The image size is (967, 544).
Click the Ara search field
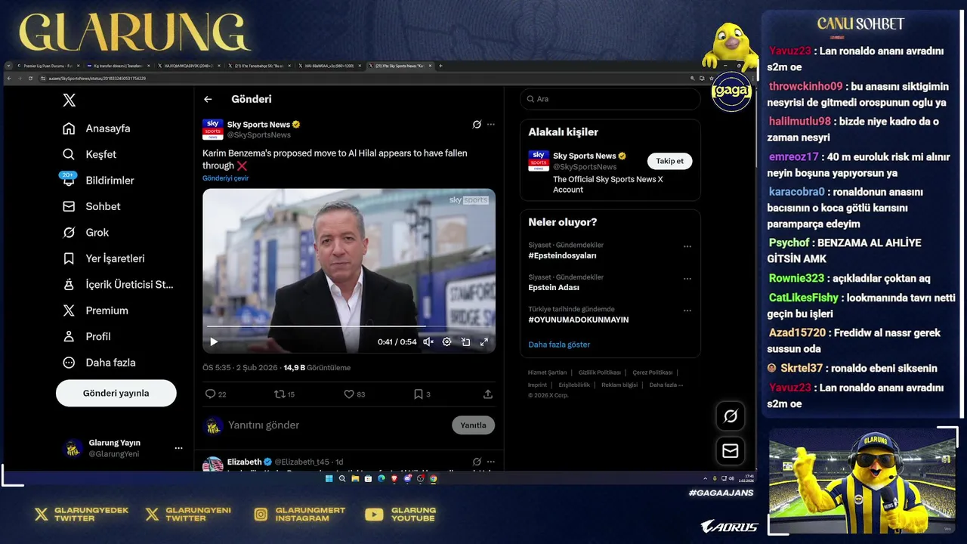coord(610,99)
